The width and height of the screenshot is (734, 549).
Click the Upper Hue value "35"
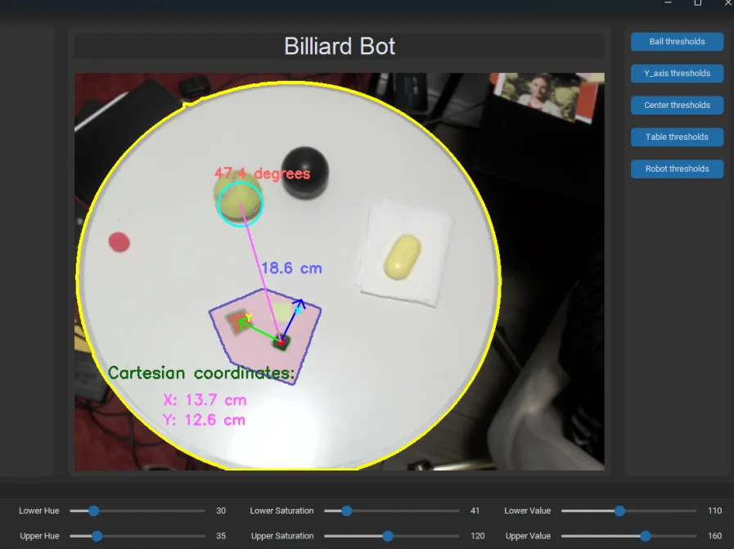(221, 536)
